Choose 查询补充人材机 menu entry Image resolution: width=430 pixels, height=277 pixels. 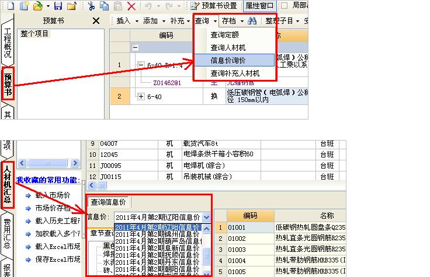coord(235,73)
